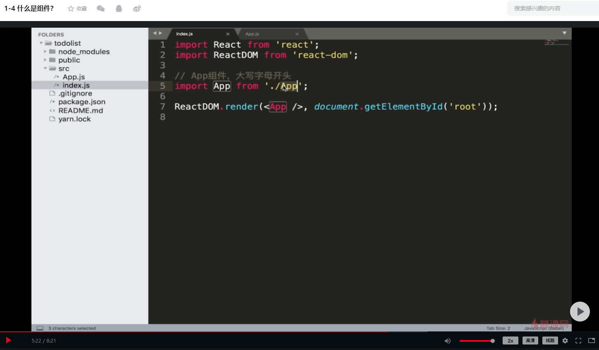Click the README.md code file icon
The image size is (599, 350).
(x=52, y=111)
